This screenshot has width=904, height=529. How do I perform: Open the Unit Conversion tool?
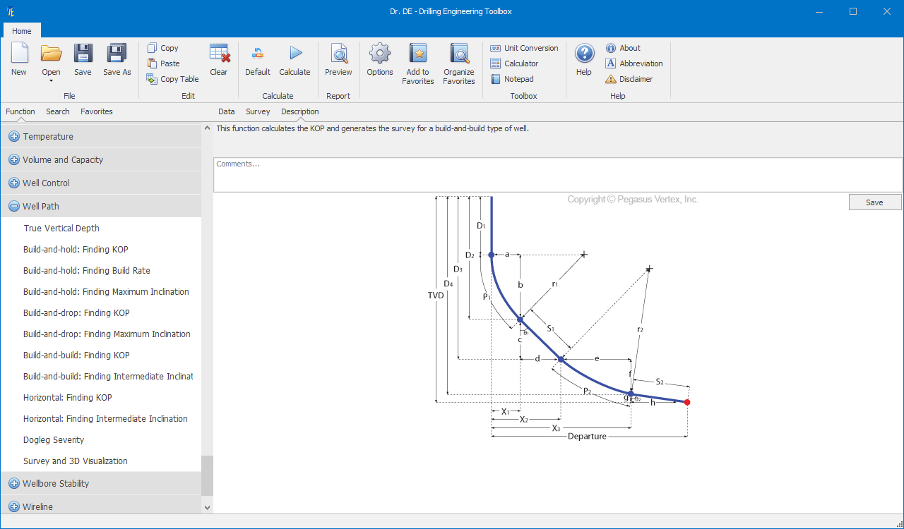(x=524, y=48)
